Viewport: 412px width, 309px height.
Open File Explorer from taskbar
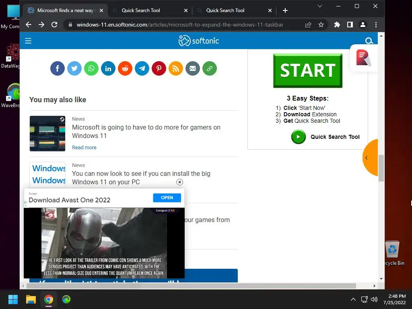(31, 299)
